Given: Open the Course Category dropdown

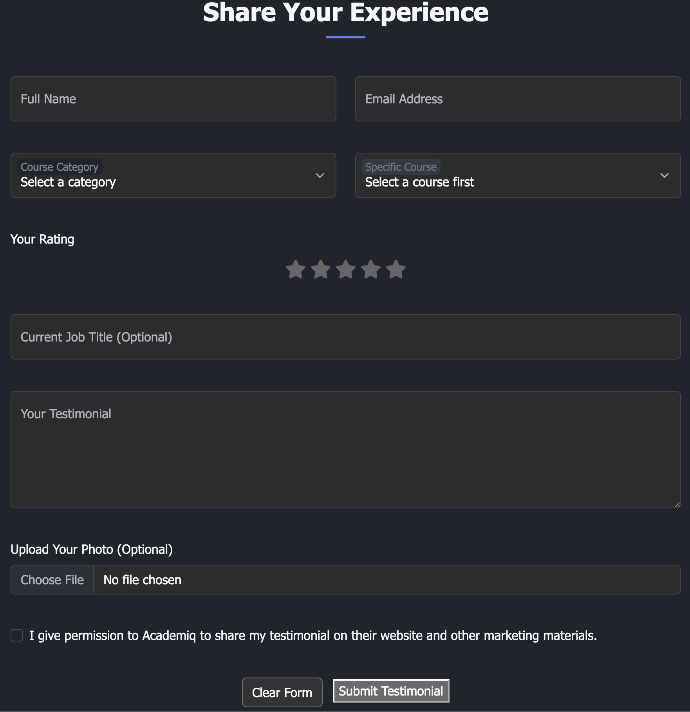Looking at the screenshot, I should pyautogui.click(x=173, y=175).
